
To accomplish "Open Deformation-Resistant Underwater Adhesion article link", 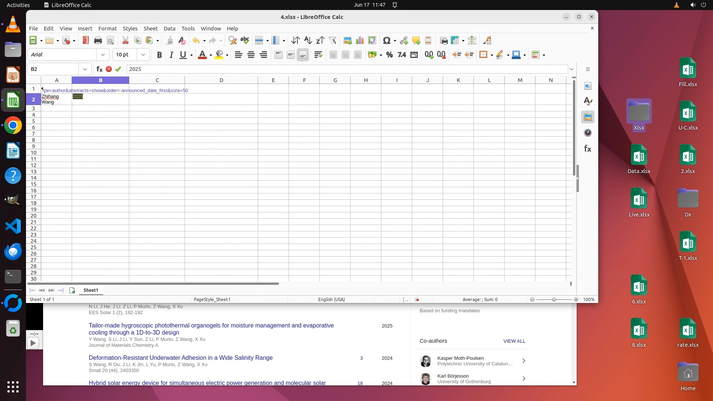I will [x=180, y=358].
